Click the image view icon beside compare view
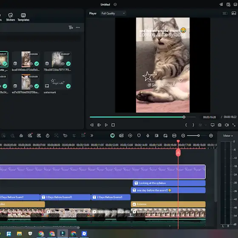Image resolution: width=238 pixels, height=238 pixels. coord(234,13)
